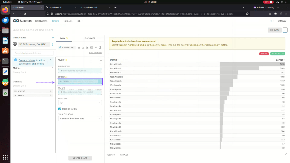Screen dimensions: 290x163
Task: Collapse the Metrics list section
Action: tap(52, 68)
